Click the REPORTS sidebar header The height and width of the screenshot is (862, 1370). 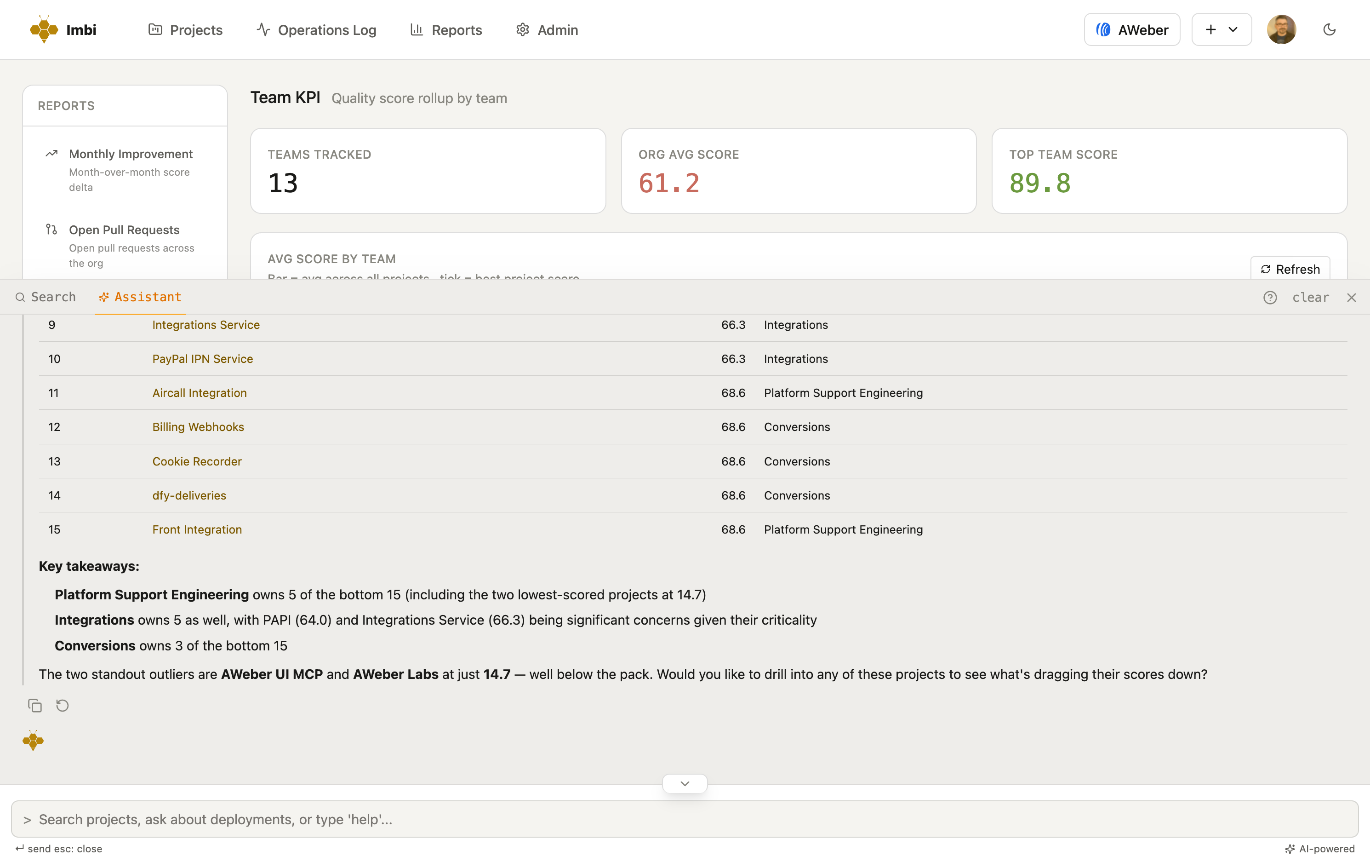(x=66, y=106)
